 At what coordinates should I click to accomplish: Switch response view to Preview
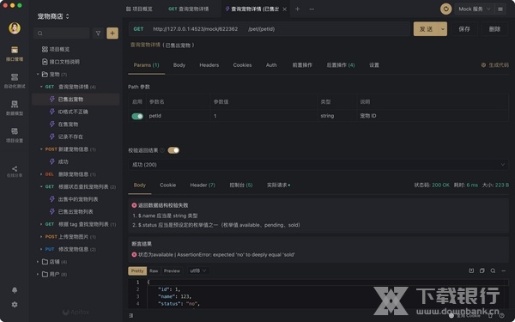pyautogui.click(x=172, y=270)
